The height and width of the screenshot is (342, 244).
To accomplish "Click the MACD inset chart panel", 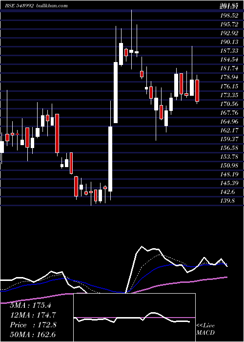I will click(134, 318).
